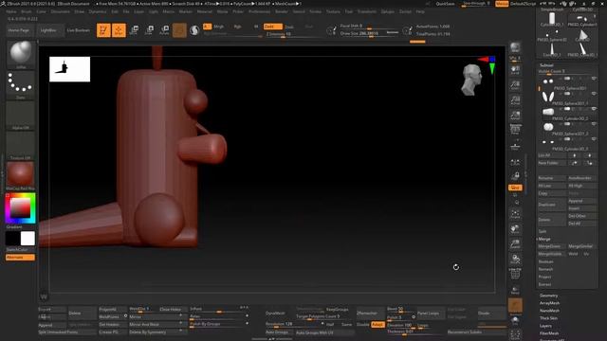Toggle the A button beside Mrgb
607x341 pixels.
[x=207, y=27]
